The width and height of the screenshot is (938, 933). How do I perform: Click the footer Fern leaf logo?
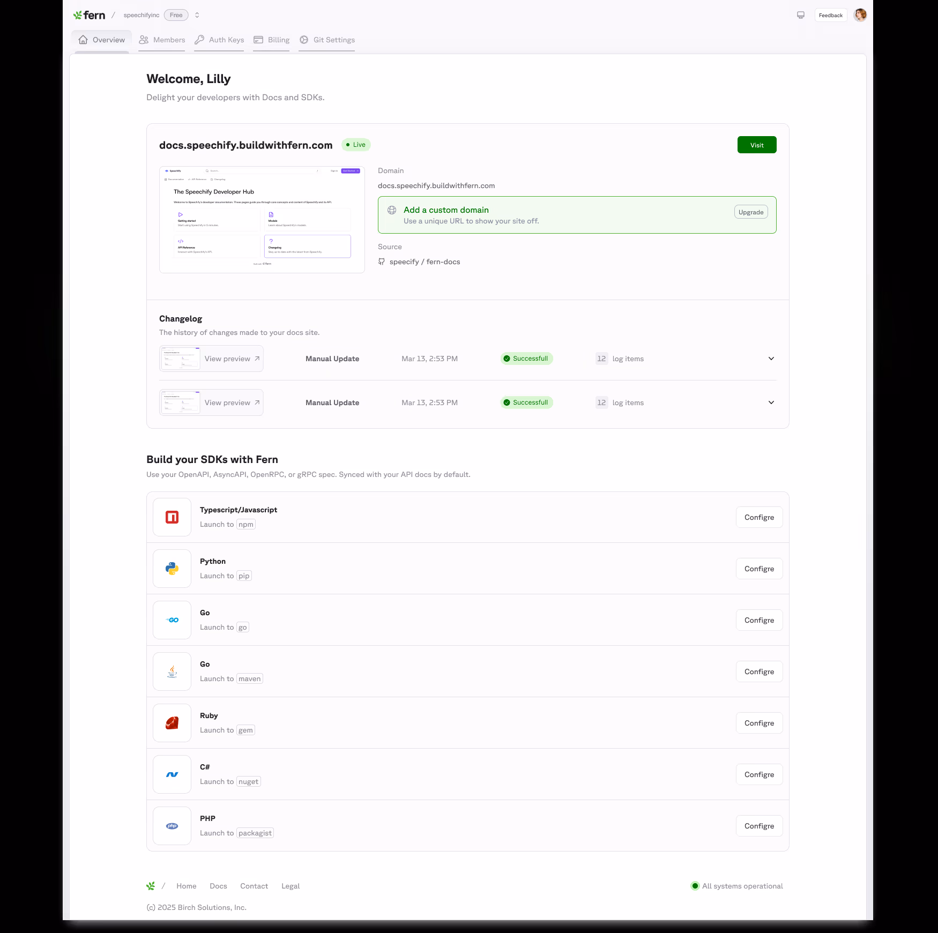point(151,886)
